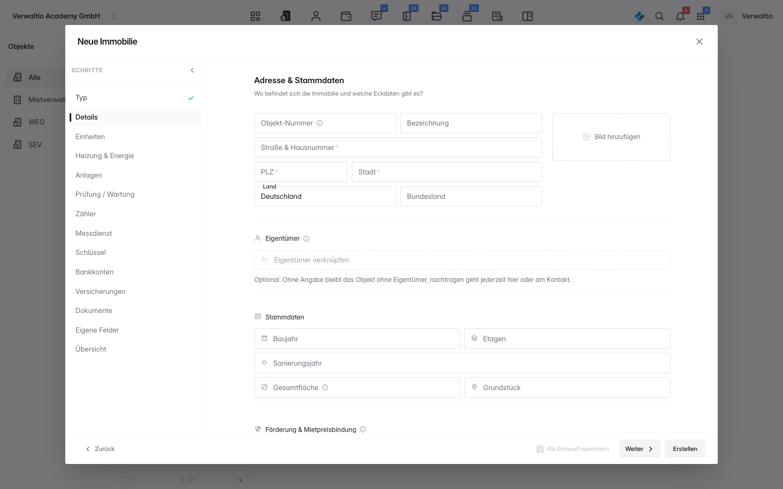
Task: Collapse the Schritte sidebar with the chevron
Action: click(192, 70)
